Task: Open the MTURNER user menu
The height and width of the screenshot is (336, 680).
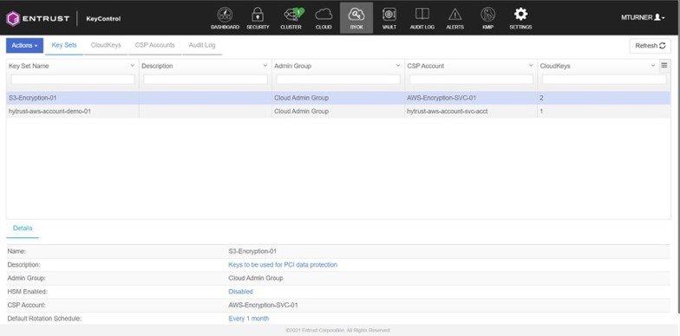Action: 643,17
